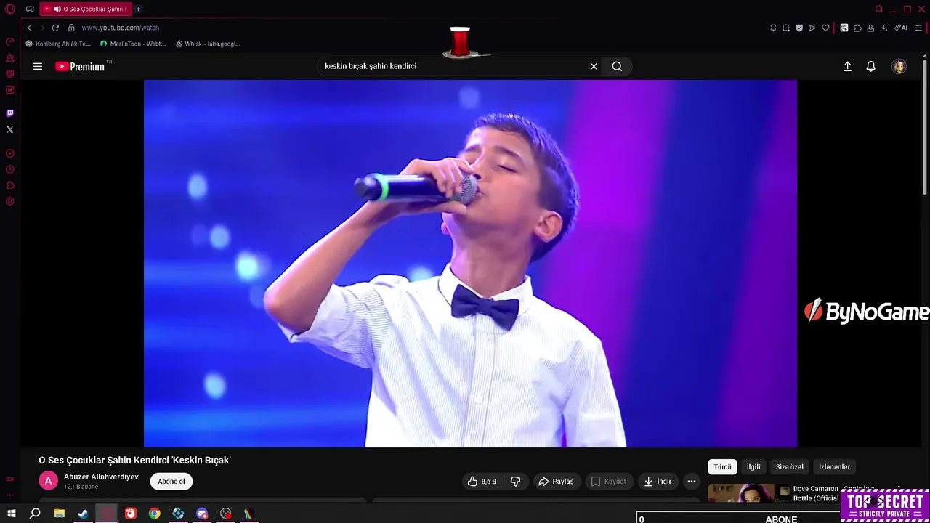Select the 'O Ses Çocuklar Şahin' browser tab
The width and height of the screenshot is (930, 523).
[86, 9]
